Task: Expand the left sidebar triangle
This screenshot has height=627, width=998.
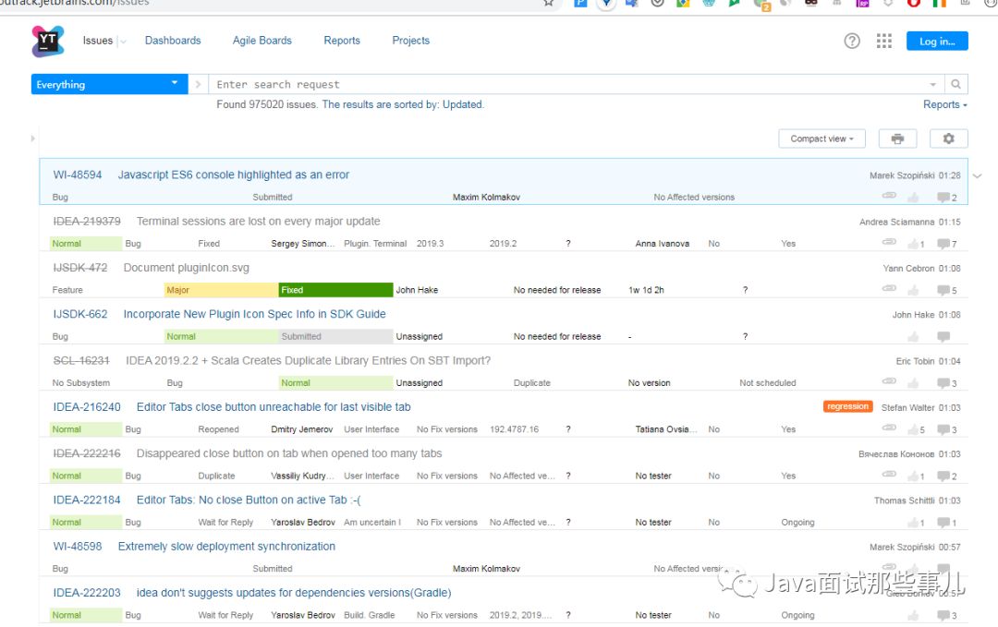Action: coord(32,138)
